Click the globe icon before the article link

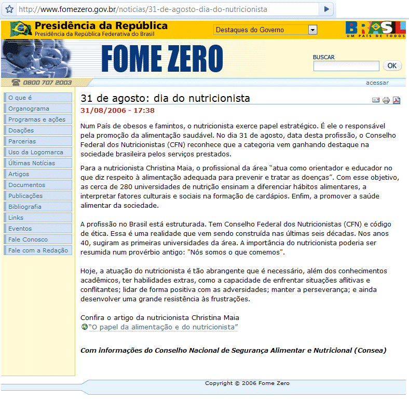(84, 327)
